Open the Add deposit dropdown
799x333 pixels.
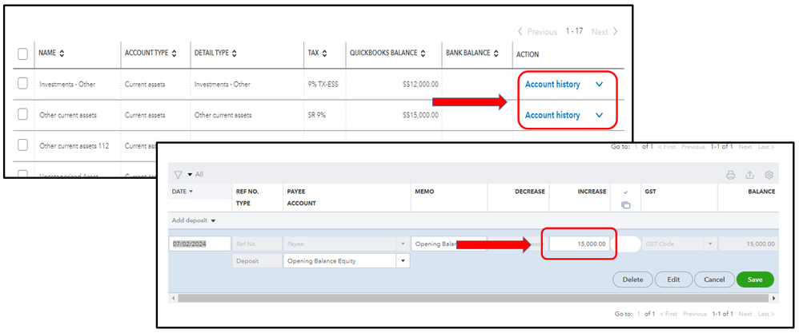[194, 220]
